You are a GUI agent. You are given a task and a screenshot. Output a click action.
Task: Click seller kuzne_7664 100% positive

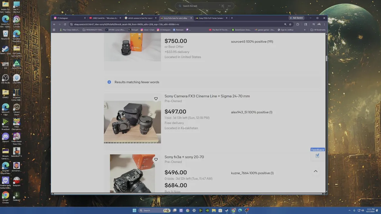point(252,173)
